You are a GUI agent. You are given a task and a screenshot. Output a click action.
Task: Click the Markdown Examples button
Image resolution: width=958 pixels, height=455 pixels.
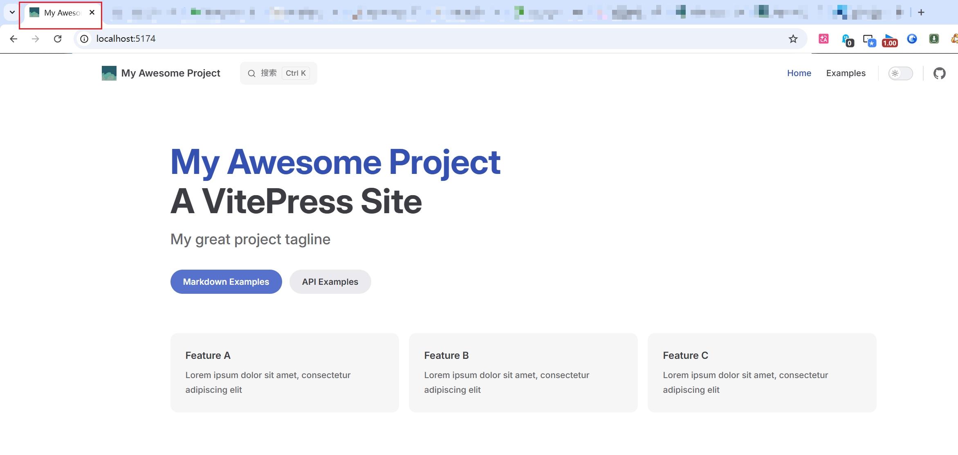(x=226, y=282)
